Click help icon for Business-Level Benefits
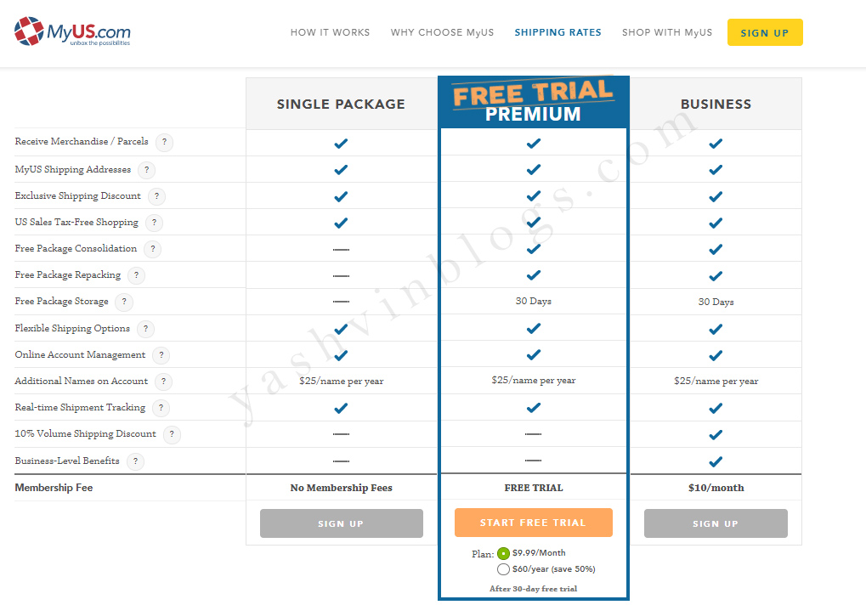The image size is (866, 605). pyautogui.click(x=135, y=461)
